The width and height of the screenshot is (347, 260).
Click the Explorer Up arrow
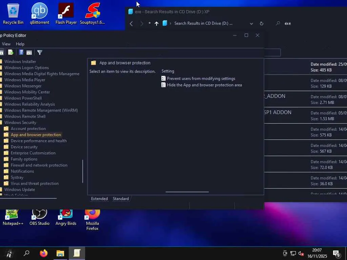(x=157, y=23)
